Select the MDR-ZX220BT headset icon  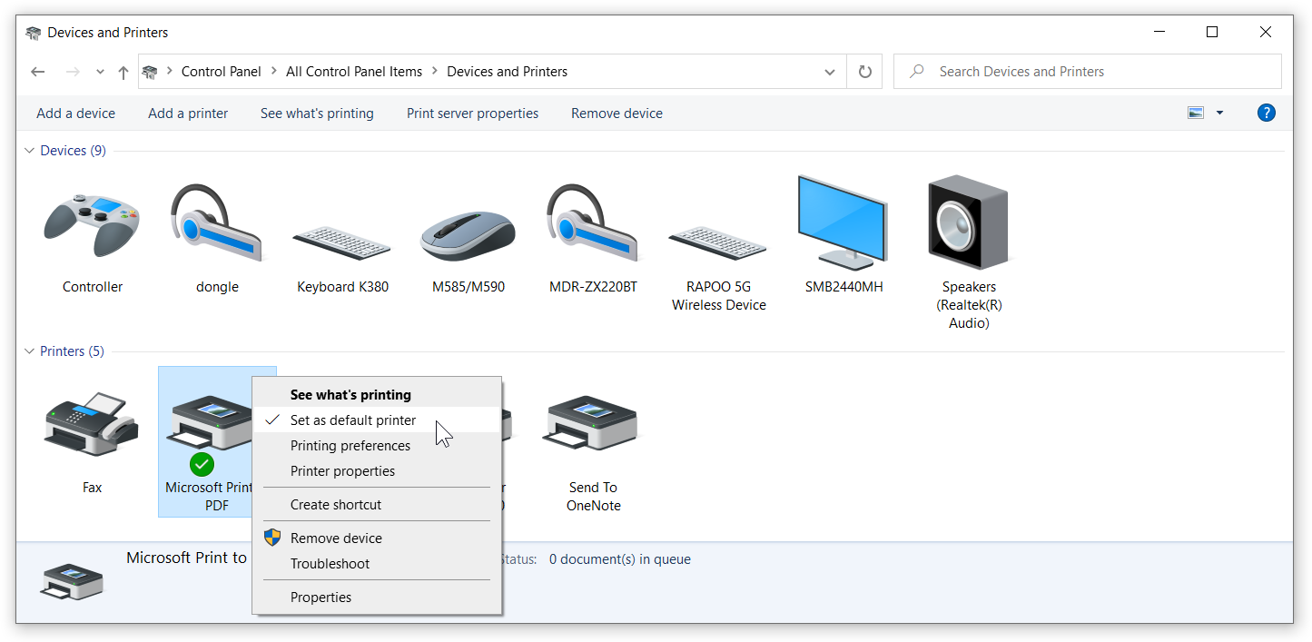point(593,223)
